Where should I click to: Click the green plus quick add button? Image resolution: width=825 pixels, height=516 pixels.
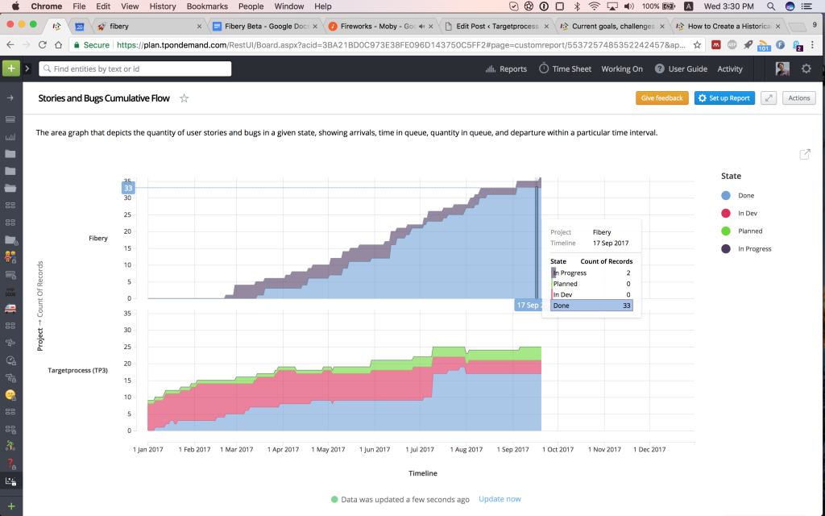pos(11,69)
